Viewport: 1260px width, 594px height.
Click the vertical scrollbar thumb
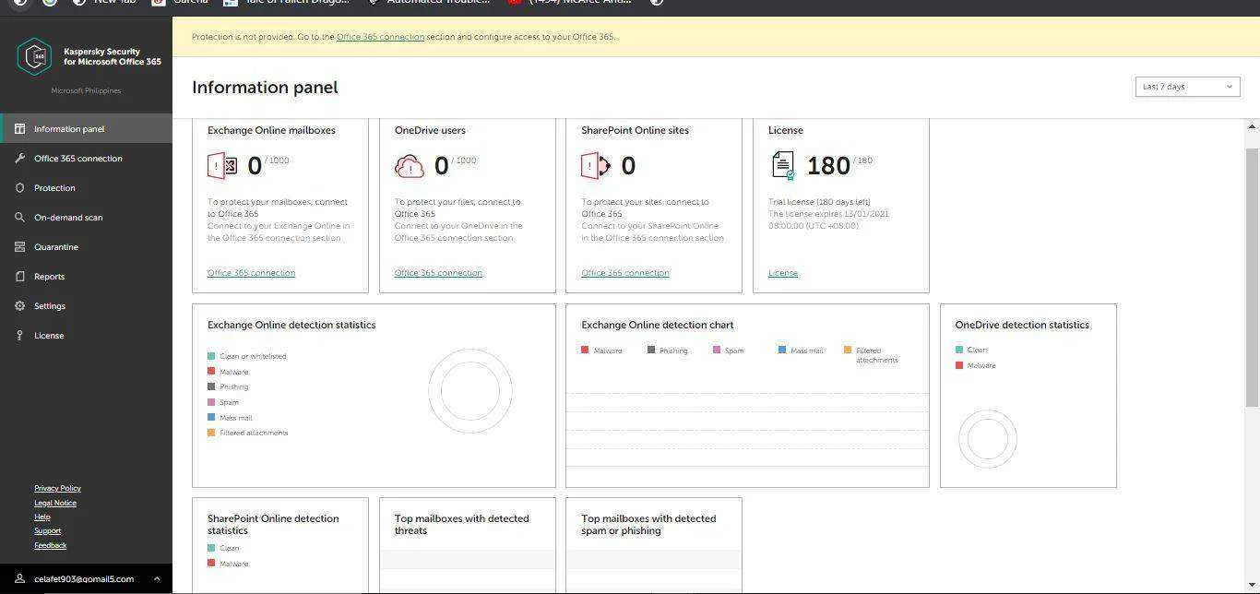1252,277
